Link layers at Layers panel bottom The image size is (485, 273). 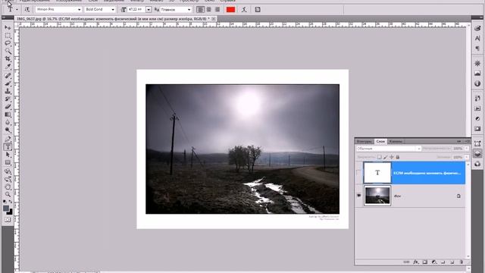point(406,262)
